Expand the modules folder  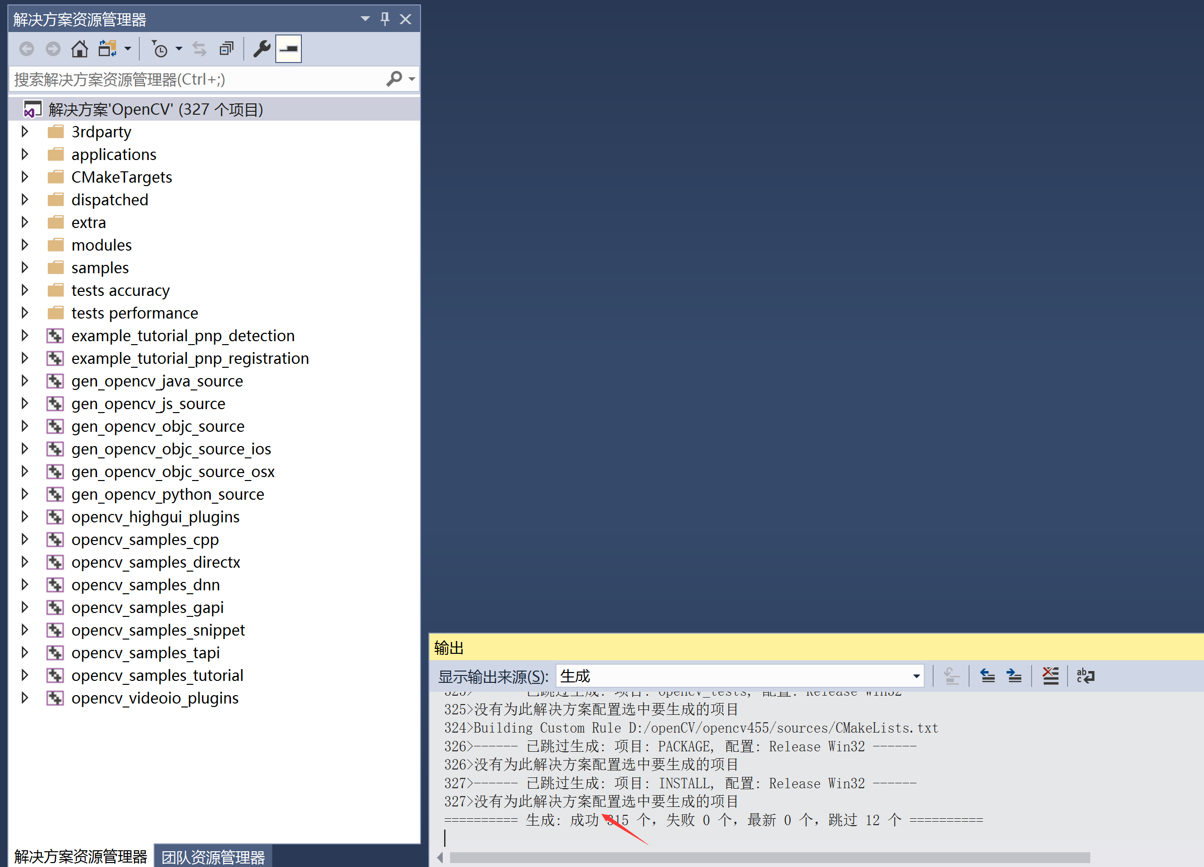click(x=25, y=245)
